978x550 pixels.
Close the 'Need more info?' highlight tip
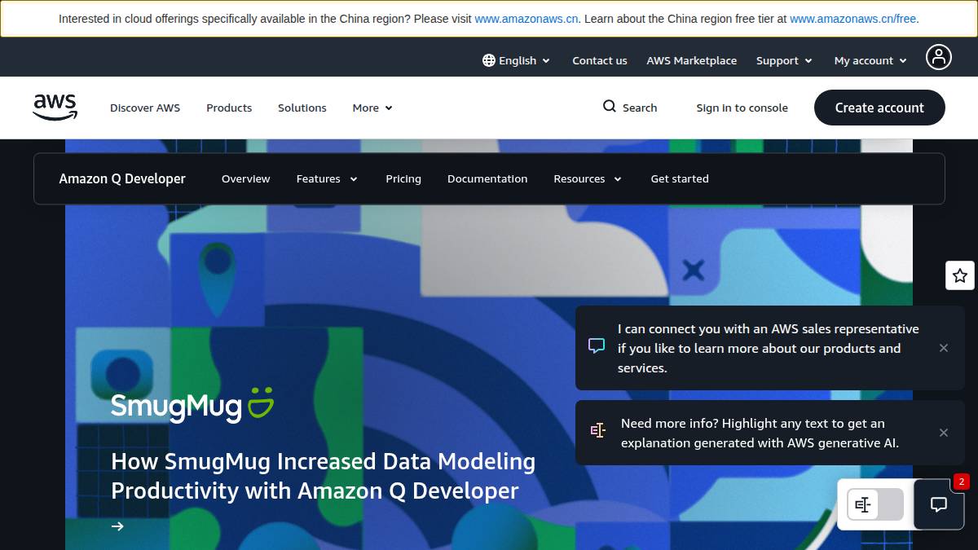(943, 433)
